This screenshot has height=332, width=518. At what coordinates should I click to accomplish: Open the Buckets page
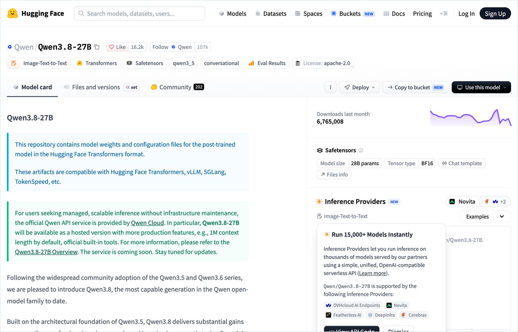click(353, 13)
